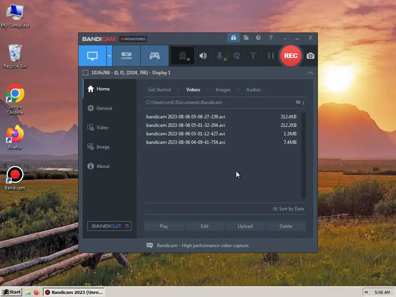Select bandicam 2023-08-06 05-01-32-204.avi

point(221,125)
